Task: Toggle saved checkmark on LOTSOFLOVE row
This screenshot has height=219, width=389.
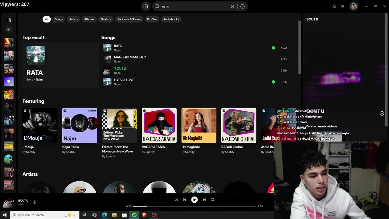Action: tap(273, 82)
